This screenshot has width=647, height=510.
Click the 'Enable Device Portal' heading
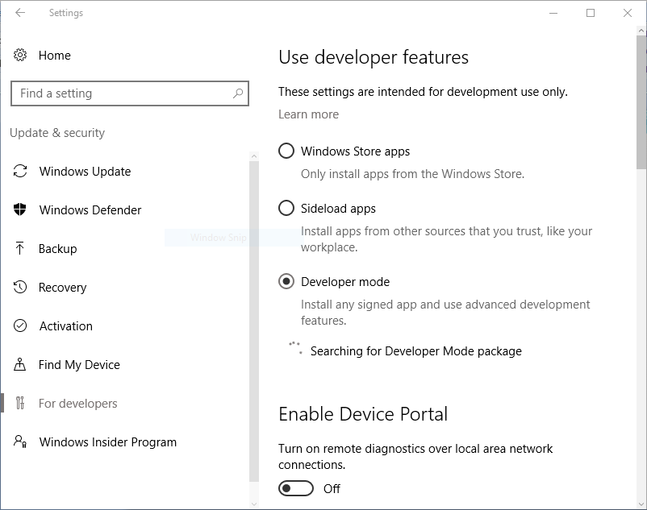point(363,414)
